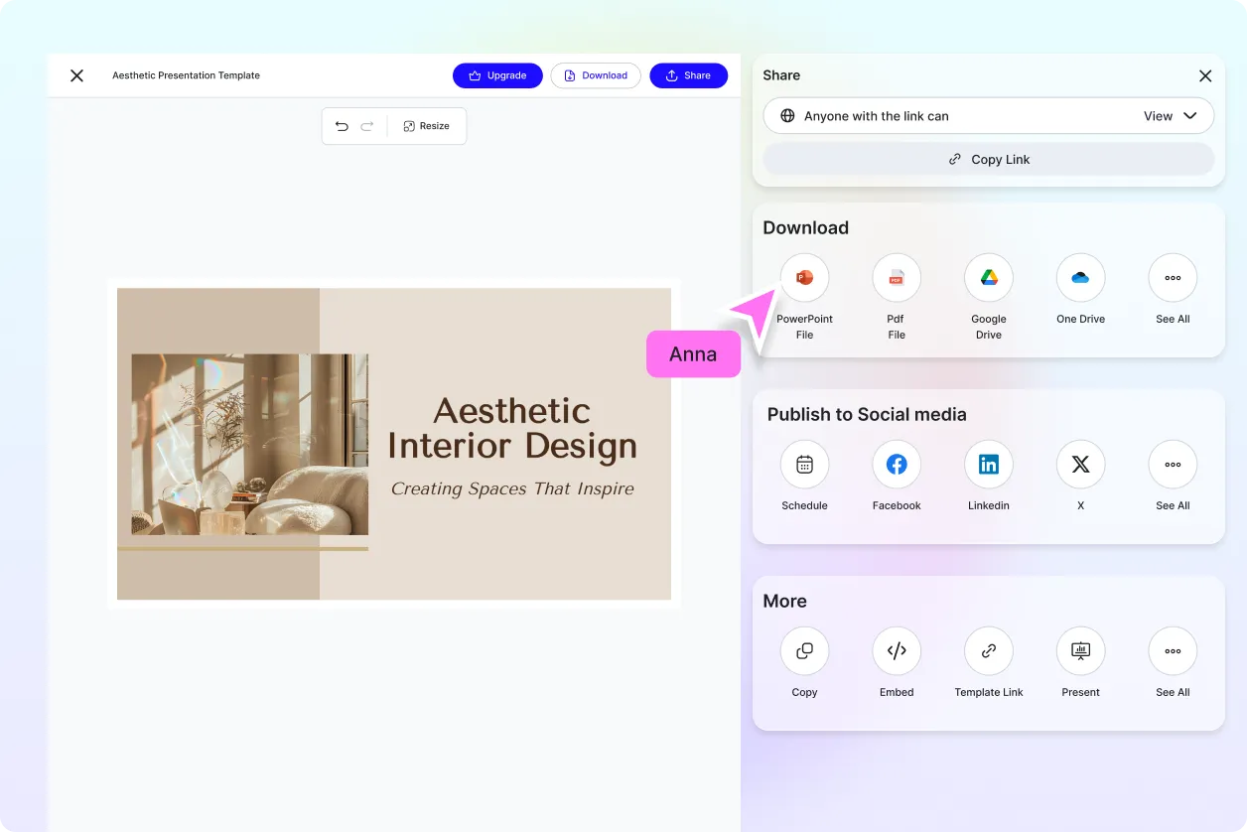Click the Download button in header
1247x832 pixels.
(596, 75)
